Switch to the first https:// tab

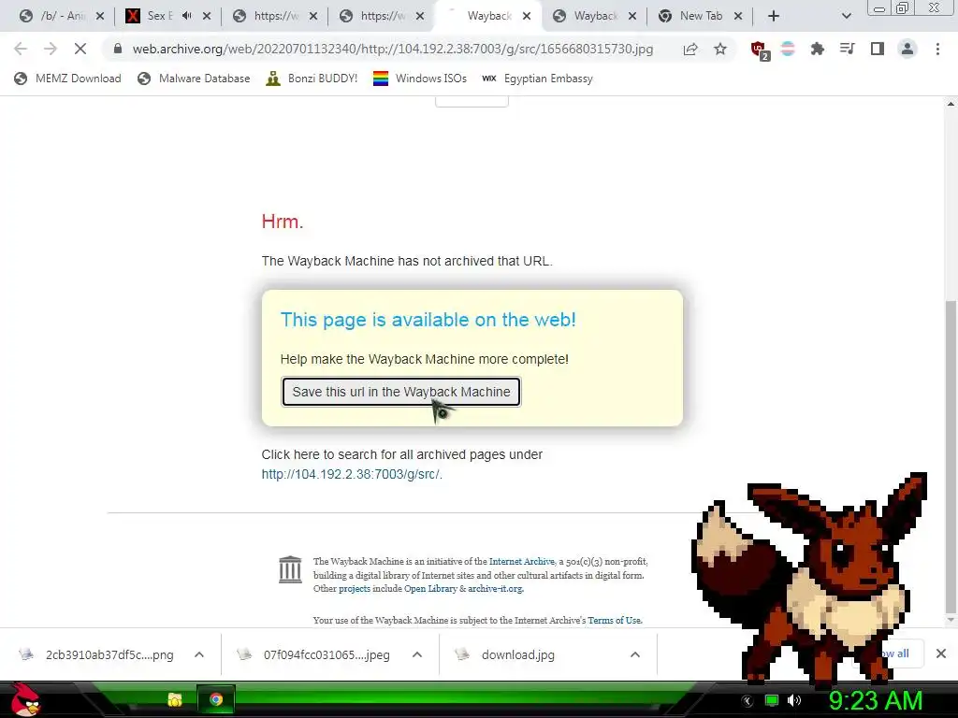coord(275,16)
